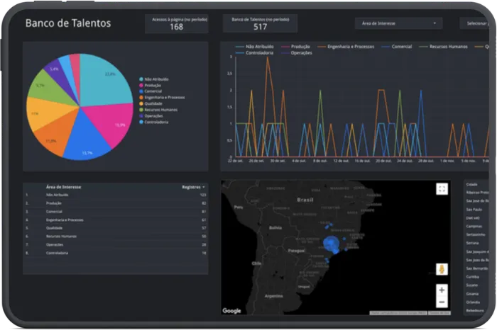Select the Operações row in the table
Image resolution: width=497 pixels, height=330 pixels.
click(x=115, y=244)
